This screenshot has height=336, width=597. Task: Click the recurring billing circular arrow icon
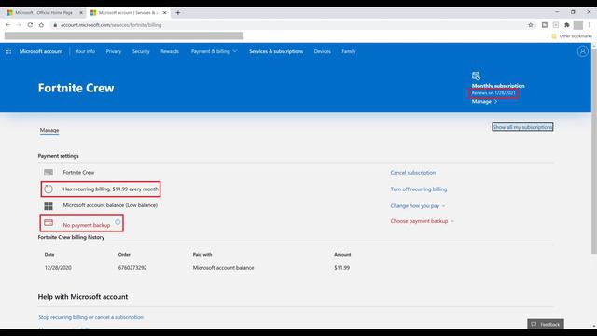(49, 189)
